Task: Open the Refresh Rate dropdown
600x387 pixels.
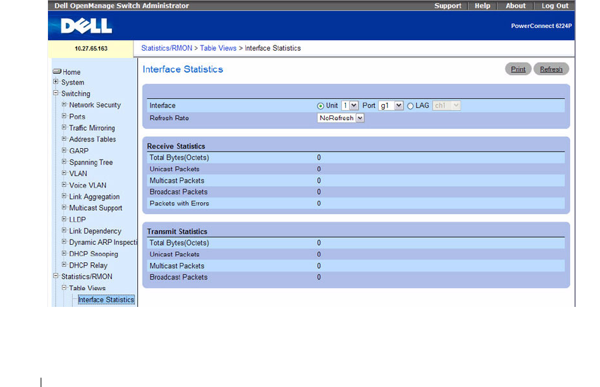Action: point(341,118)
